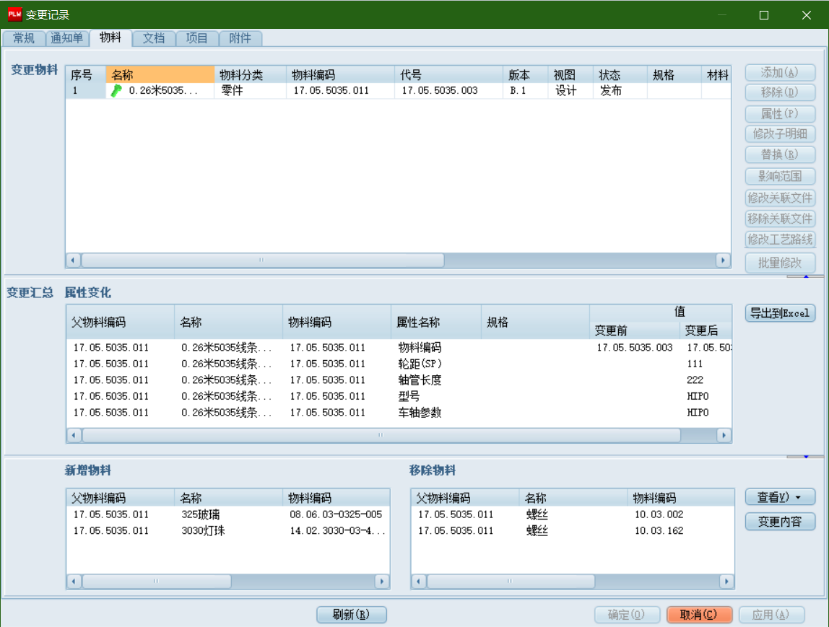Screen dimensions: 829x627
Task: Collapse splitter arrow below 批量修改 button
Action: pos(805,276)
